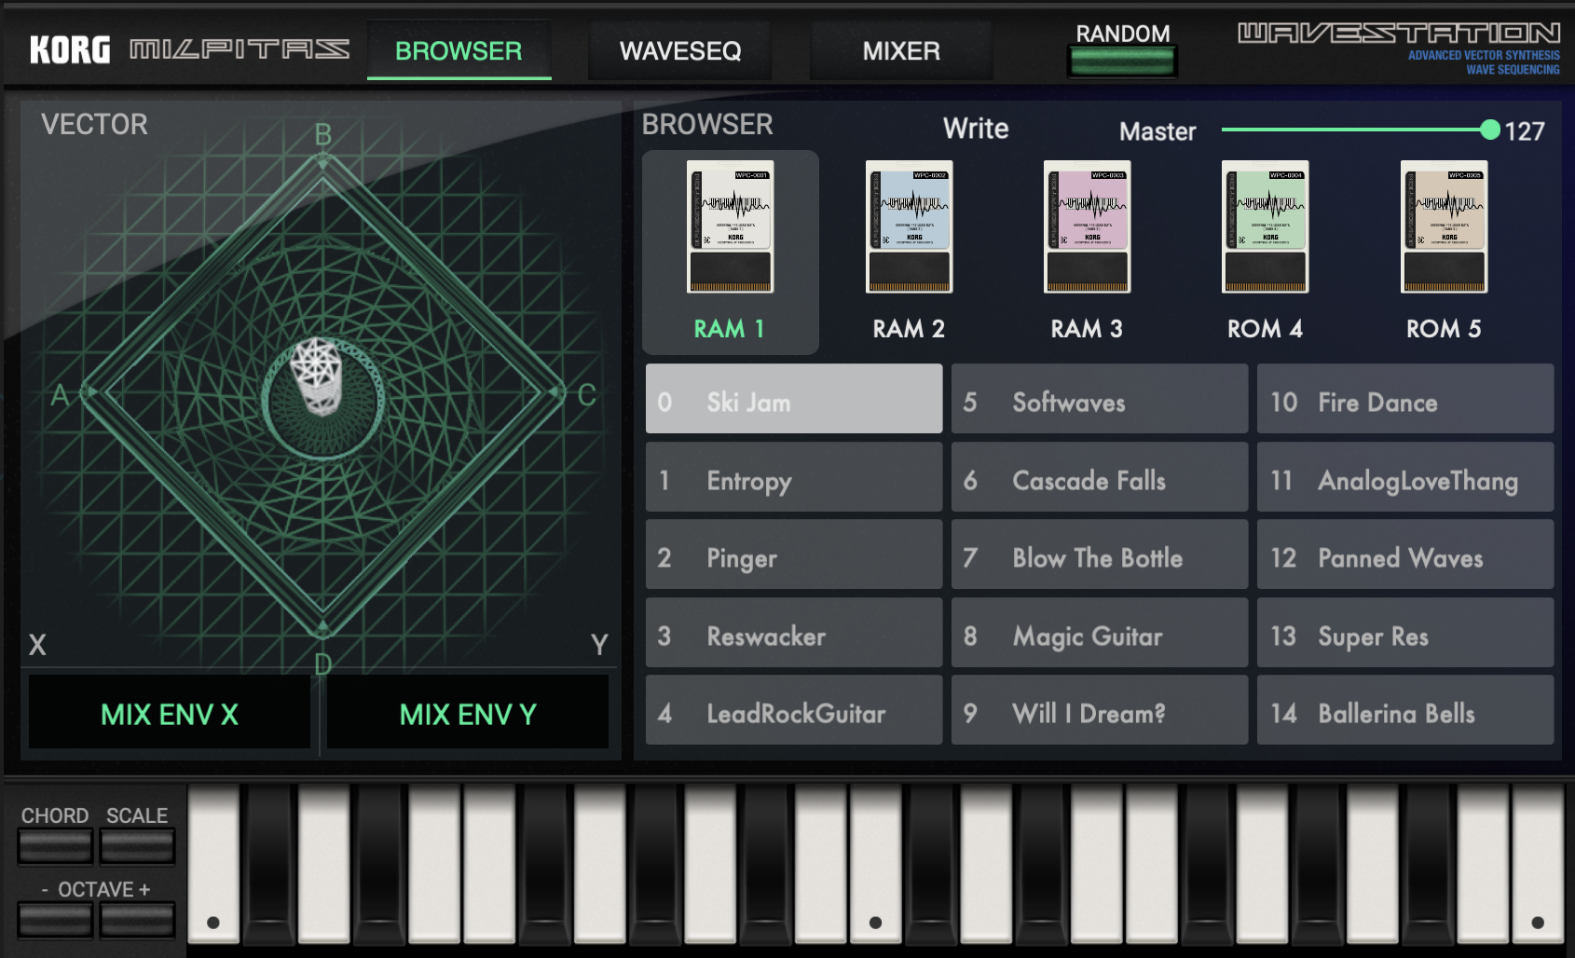Toggle the SCALE button
Viewport: 1575px width, 958px height.
(137, 846)
